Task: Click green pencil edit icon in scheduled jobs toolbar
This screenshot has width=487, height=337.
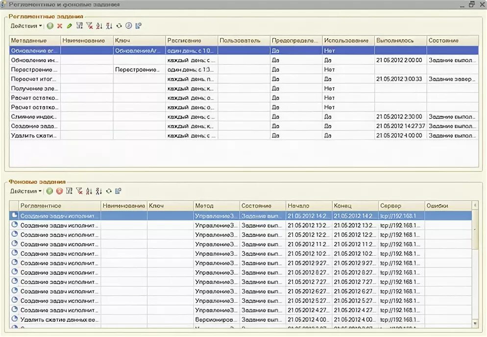Action: click(69, 26)
